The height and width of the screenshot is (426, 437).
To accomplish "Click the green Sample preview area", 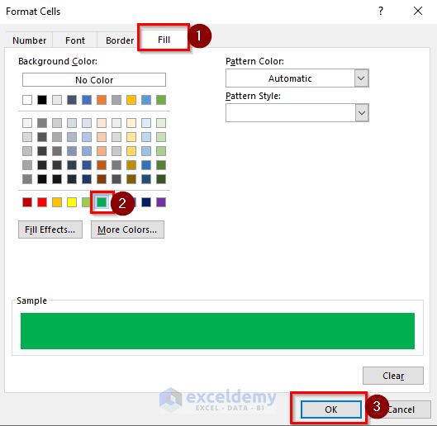I will pyautogui.click(x=217, y=331).
